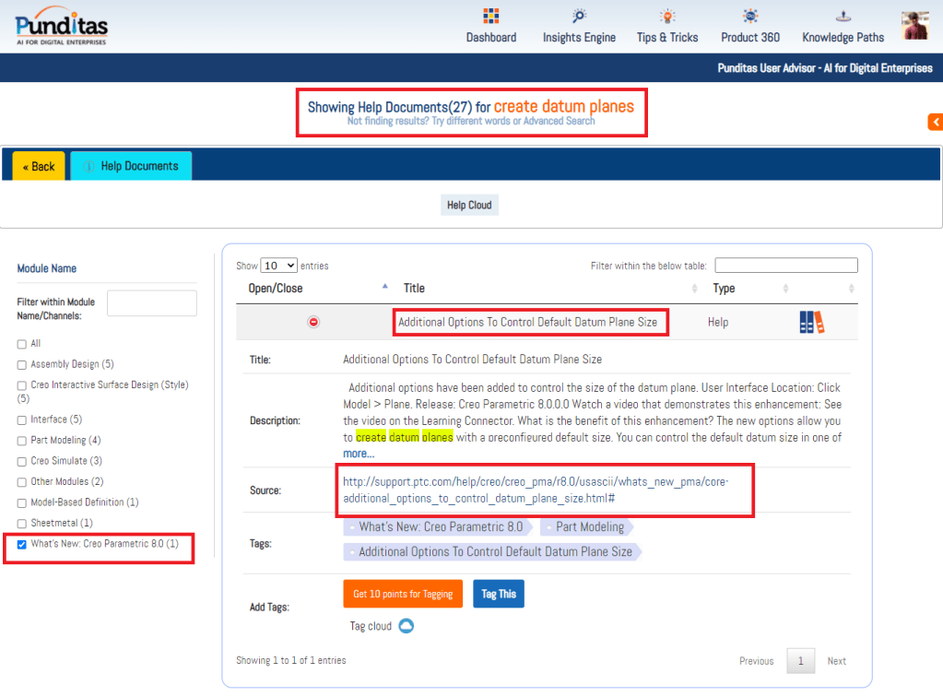This screenshot has width=943, height=697.
Task: Open the PTC support source link
Action: click(536, 490)
